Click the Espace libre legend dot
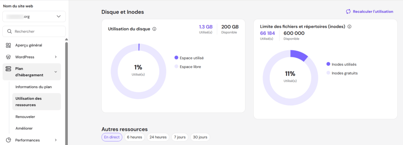The height and width of the screenshot is (145, 403). click(176, 67)
